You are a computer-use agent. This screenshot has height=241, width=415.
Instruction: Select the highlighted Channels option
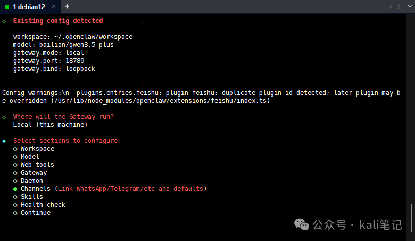click(15, 189)
